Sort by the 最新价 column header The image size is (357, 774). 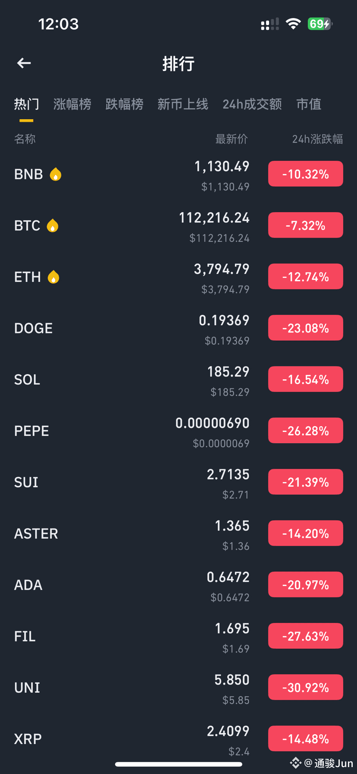232,139
